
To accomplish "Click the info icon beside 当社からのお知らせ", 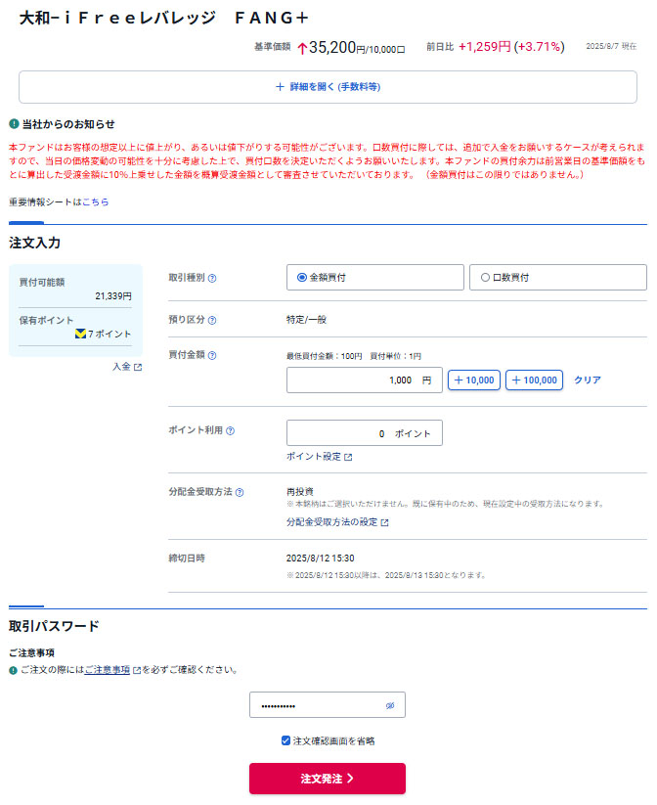I will (14, 124).
